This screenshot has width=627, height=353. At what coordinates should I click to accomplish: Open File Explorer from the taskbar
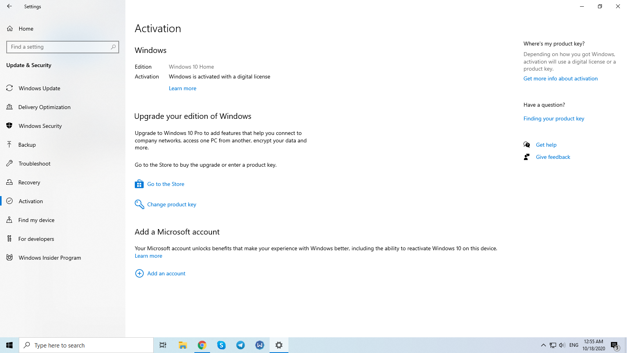[183, 345]
